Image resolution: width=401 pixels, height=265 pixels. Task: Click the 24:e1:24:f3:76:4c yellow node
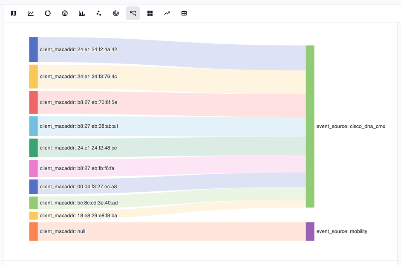(33, 76)
